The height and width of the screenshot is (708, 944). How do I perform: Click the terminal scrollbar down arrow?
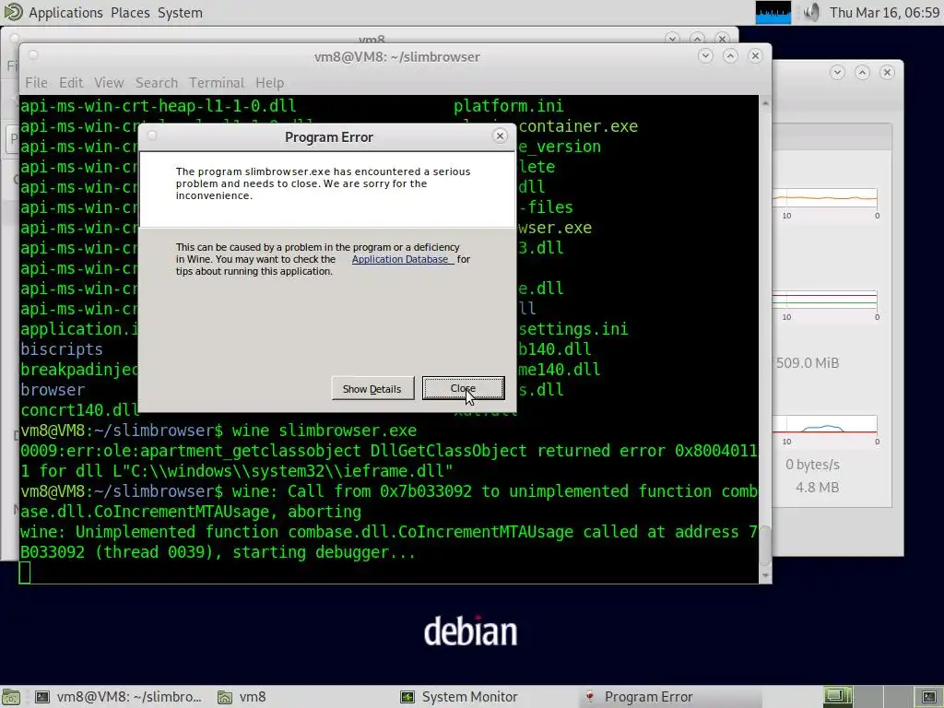765,575
